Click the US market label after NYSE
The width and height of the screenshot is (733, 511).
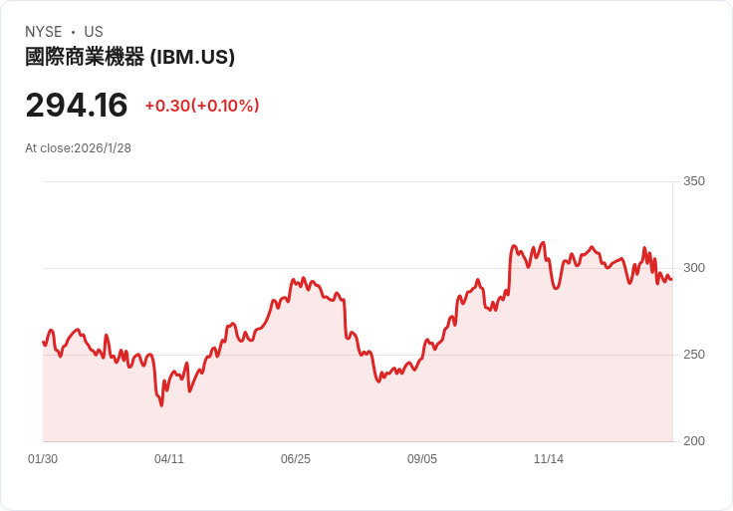click(94, 32)
